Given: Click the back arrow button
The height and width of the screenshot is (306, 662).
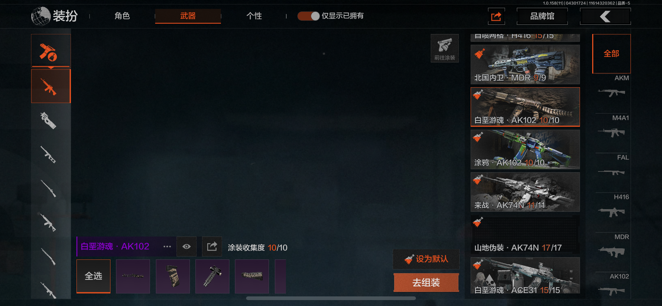Looking at the screenshot, I should [605, 16].
